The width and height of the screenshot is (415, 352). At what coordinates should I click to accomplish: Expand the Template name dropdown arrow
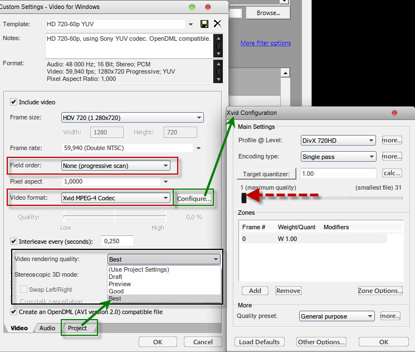[191, 25]
